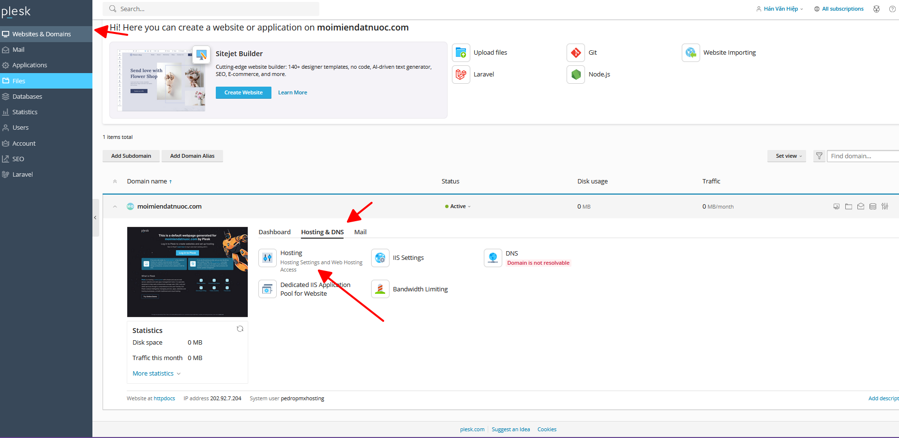Click the Hosting settings icon

click(268, 258)
